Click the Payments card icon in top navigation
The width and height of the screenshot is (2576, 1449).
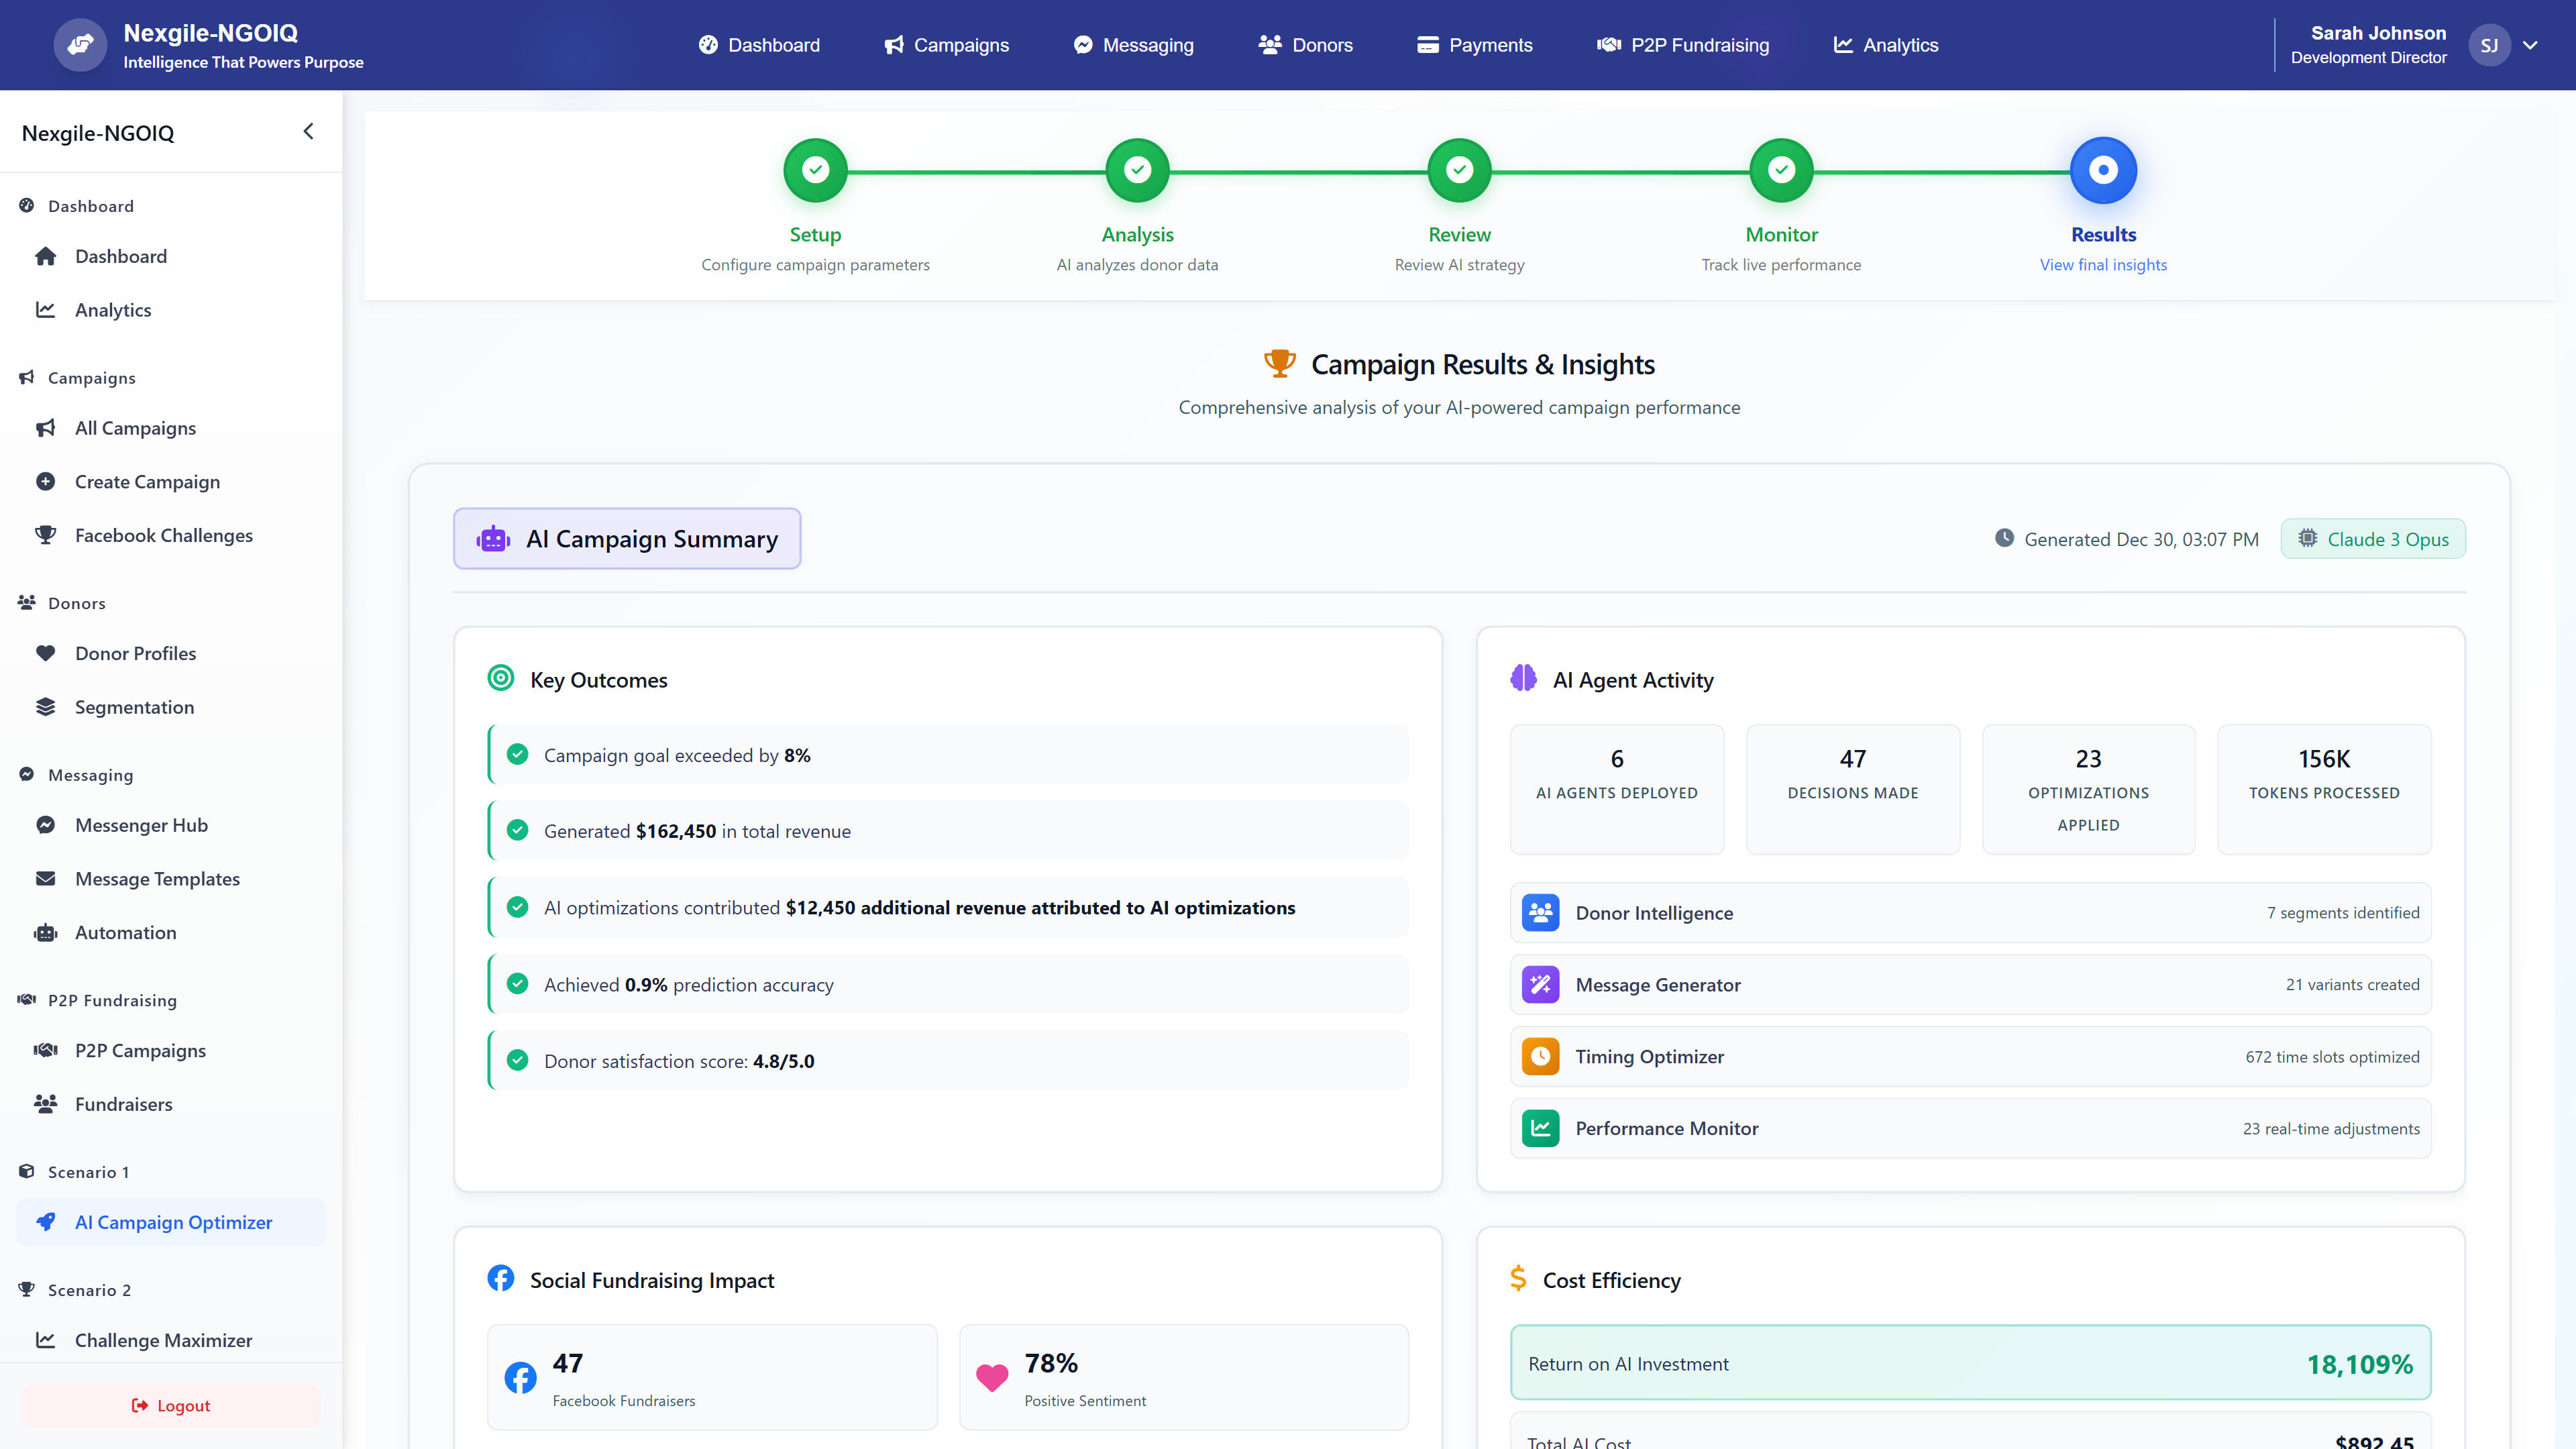tap(1428, 45)
